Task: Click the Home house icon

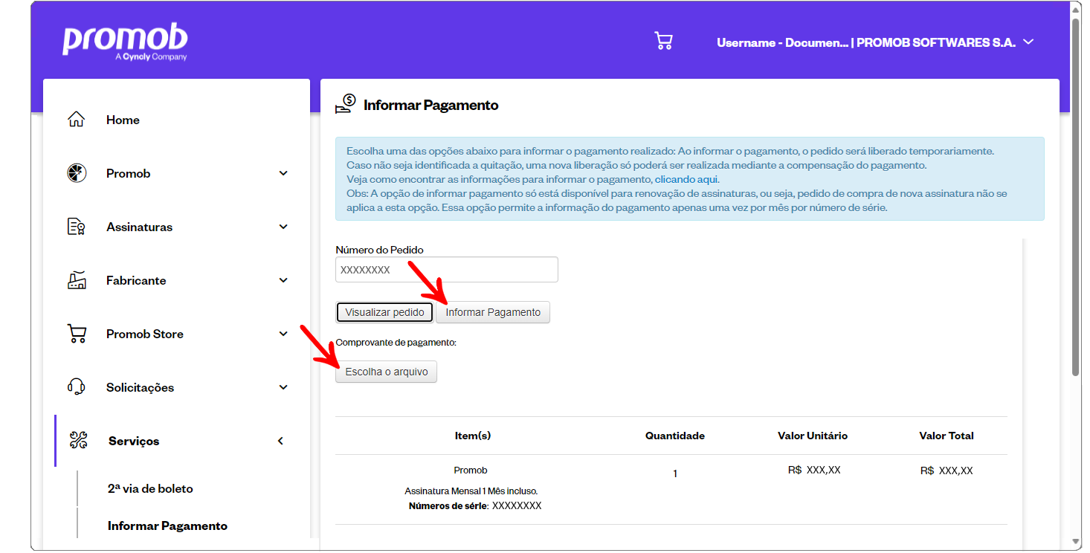Action: pos(77,120)
